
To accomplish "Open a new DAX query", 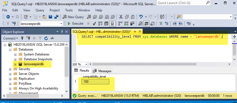I will 113,17.
